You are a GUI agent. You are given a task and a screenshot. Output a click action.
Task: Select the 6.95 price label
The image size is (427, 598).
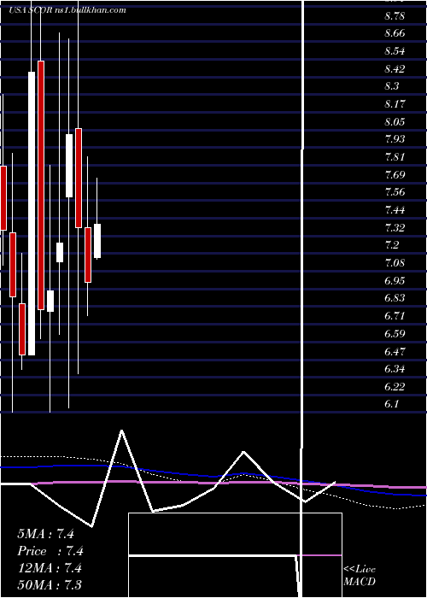(395, 280)
